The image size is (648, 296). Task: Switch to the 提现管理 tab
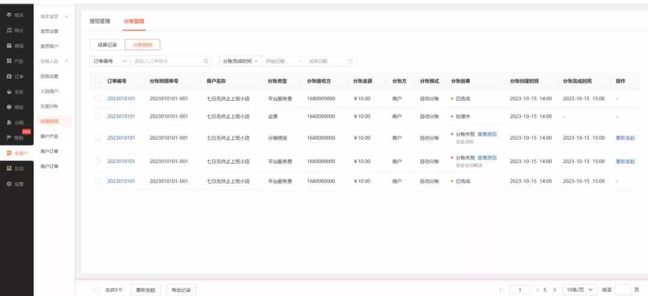[100, 21]
